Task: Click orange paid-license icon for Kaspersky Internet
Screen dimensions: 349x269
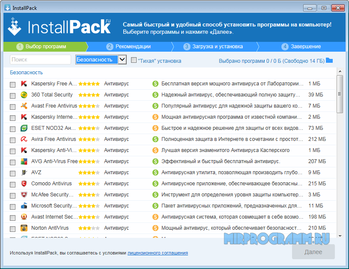Action: point(155,117)
